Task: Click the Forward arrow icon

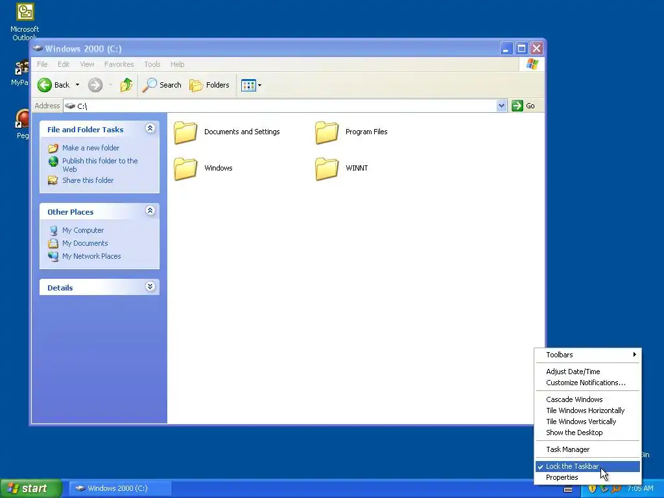Action: coord(95,85)
